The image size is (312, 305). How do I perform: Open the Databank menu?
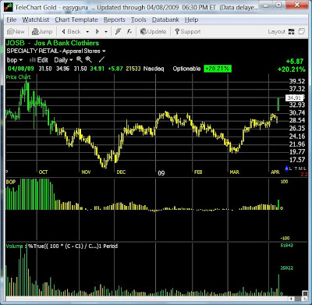pos(165,20)
